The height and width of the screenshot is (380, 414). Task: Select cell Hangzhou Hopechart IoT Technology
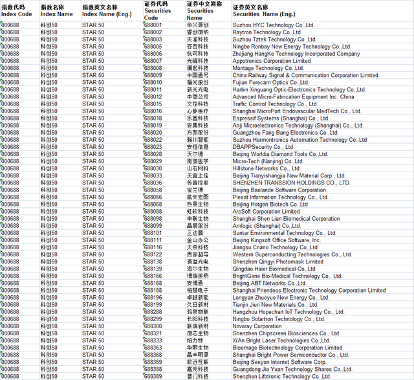[322, 312]
